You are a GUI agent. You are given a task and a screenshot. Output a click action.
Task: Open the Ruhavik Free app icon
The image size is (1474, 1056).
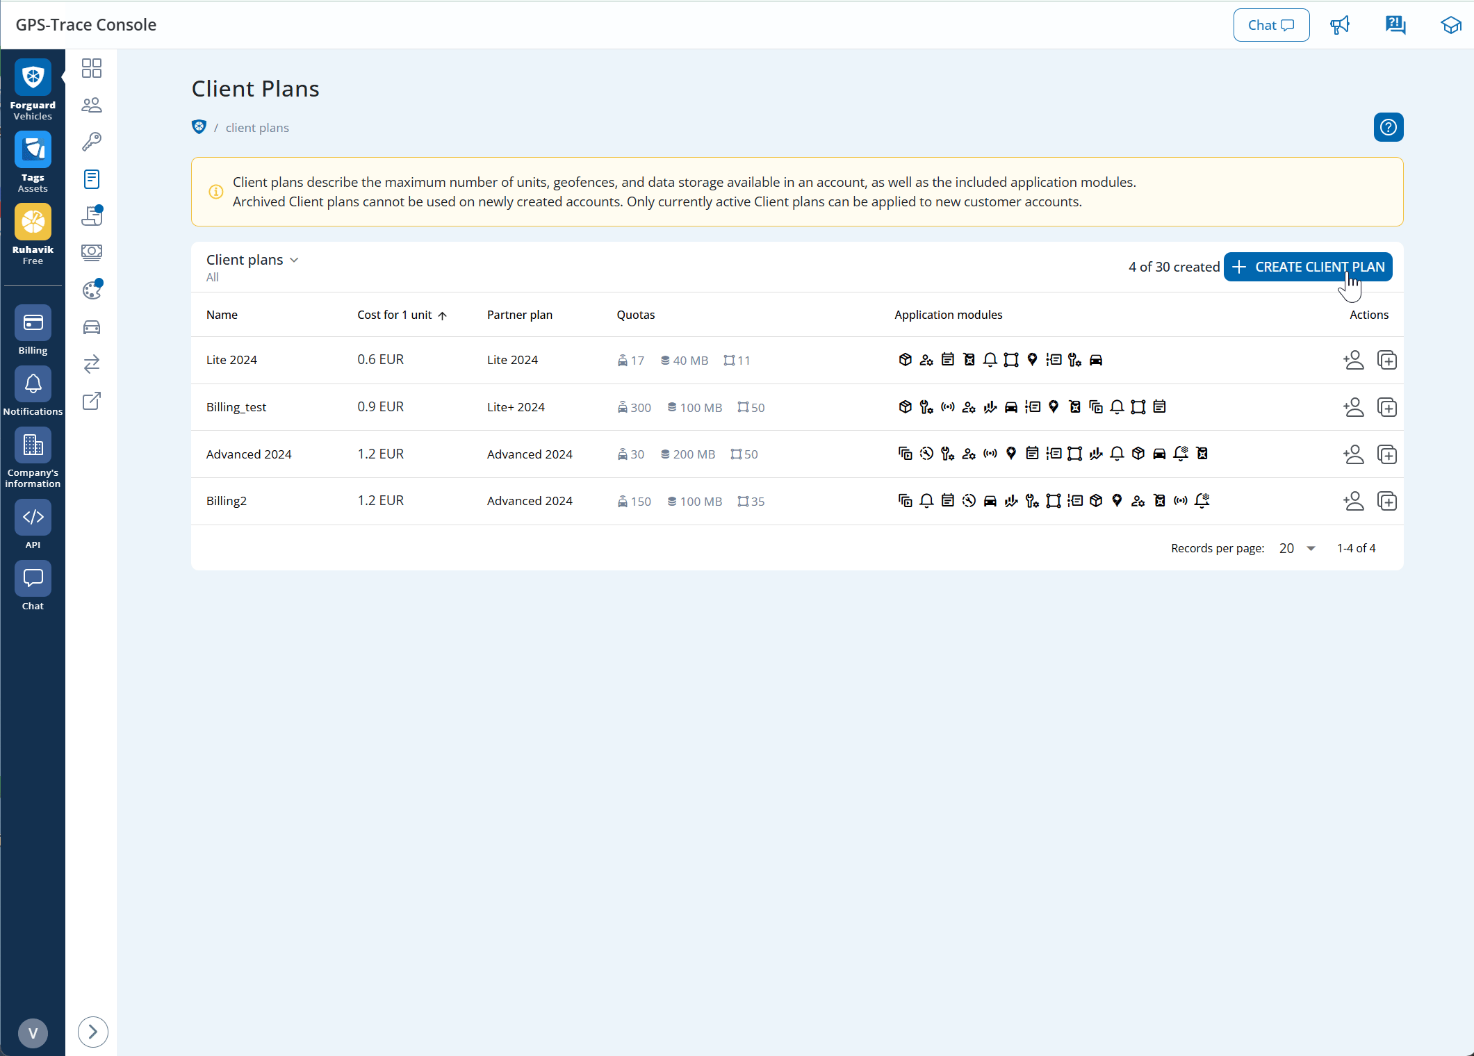(33, 222)
